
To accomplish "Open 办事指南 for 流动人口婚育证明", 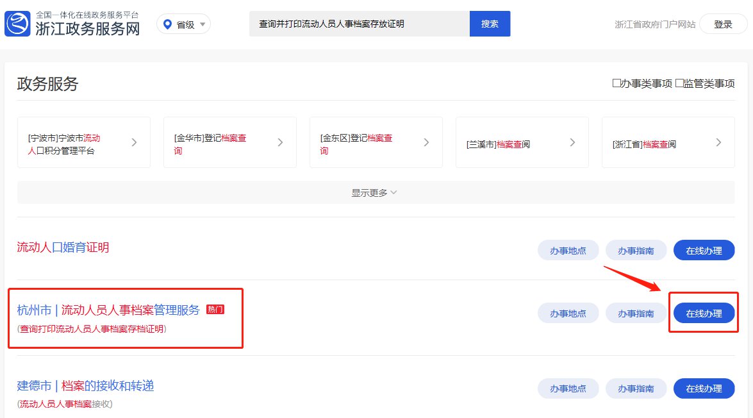I will [636, 251].
